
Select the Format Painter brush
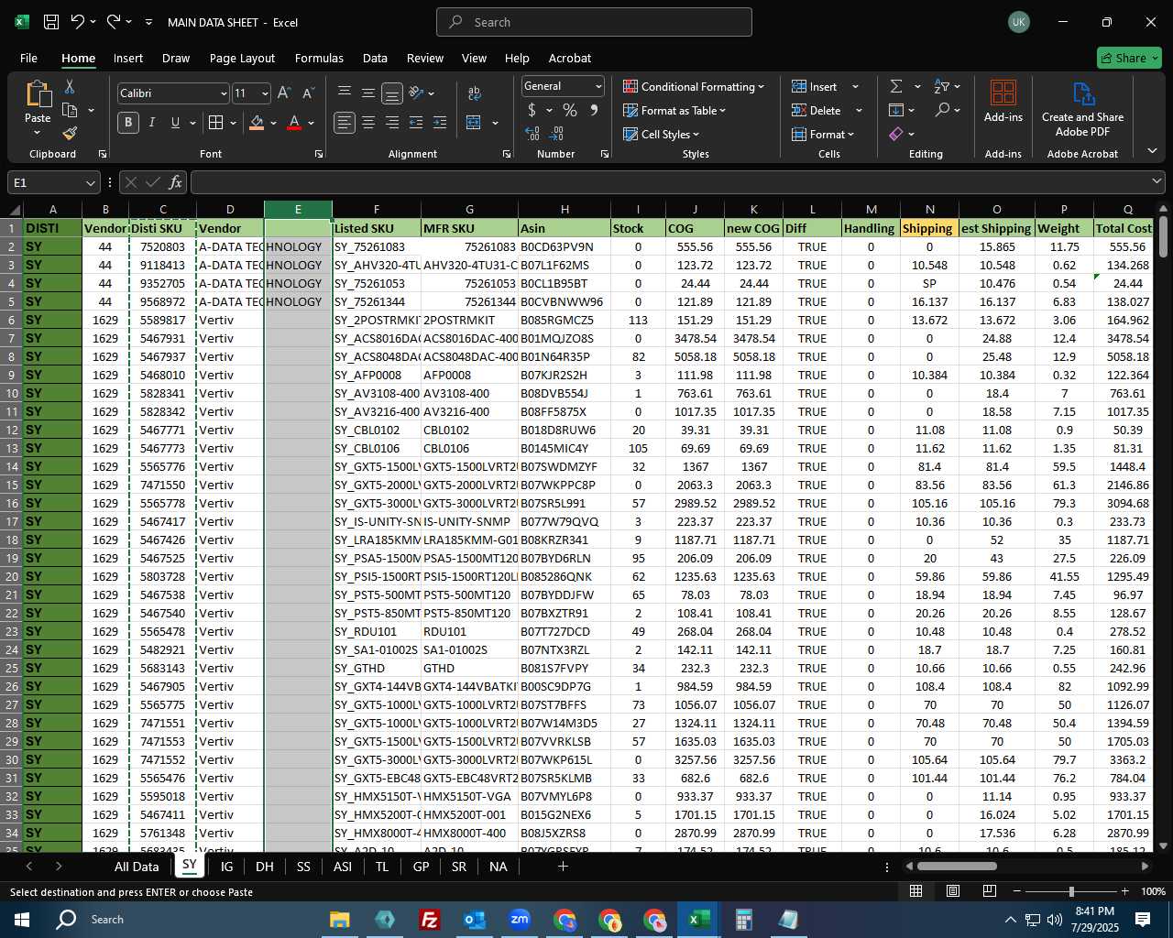70,134
